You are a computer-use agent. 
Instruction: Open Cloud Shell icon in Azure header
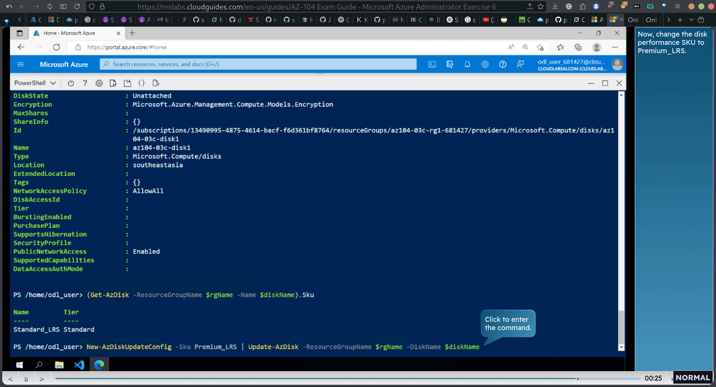(x=432, y=64)
